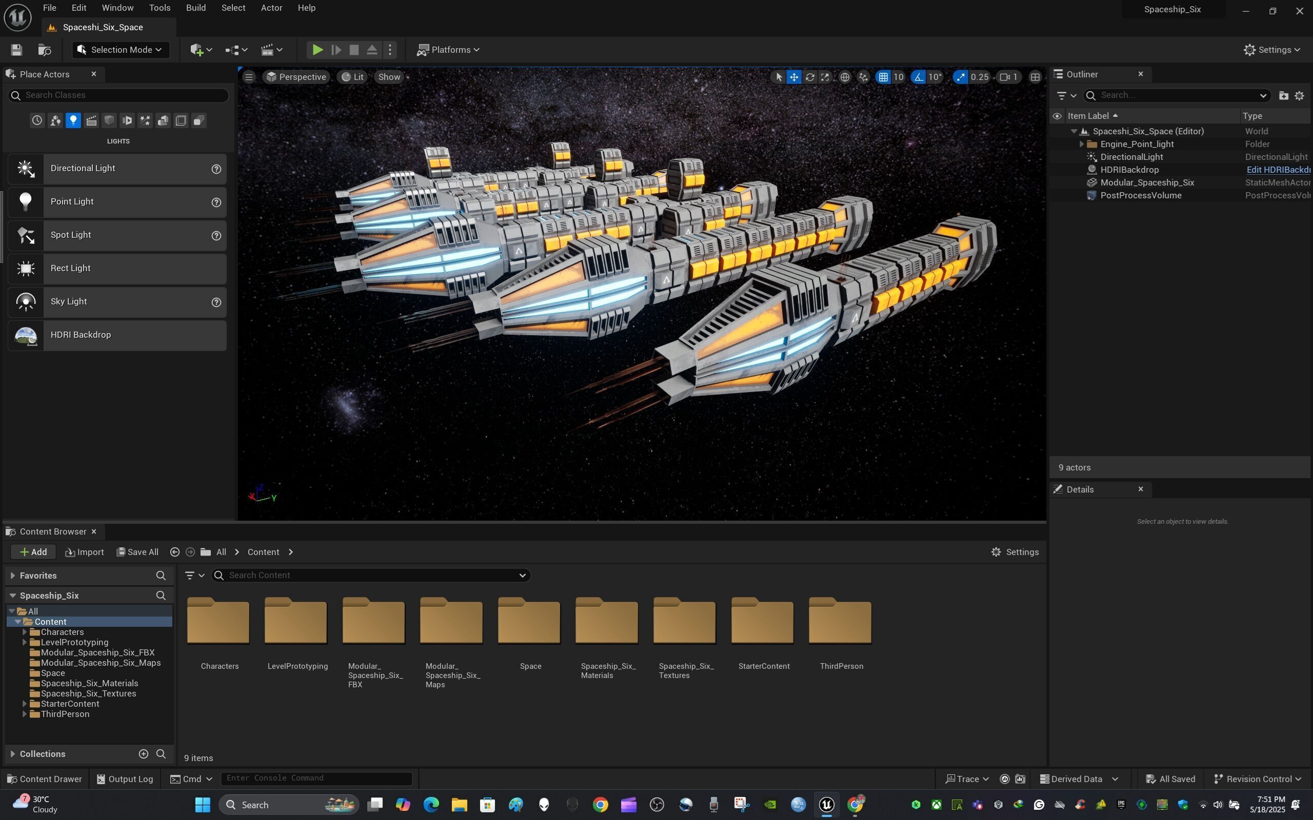
Task: Open rotation snap value 10° dropdown
Action: point(935,77)
